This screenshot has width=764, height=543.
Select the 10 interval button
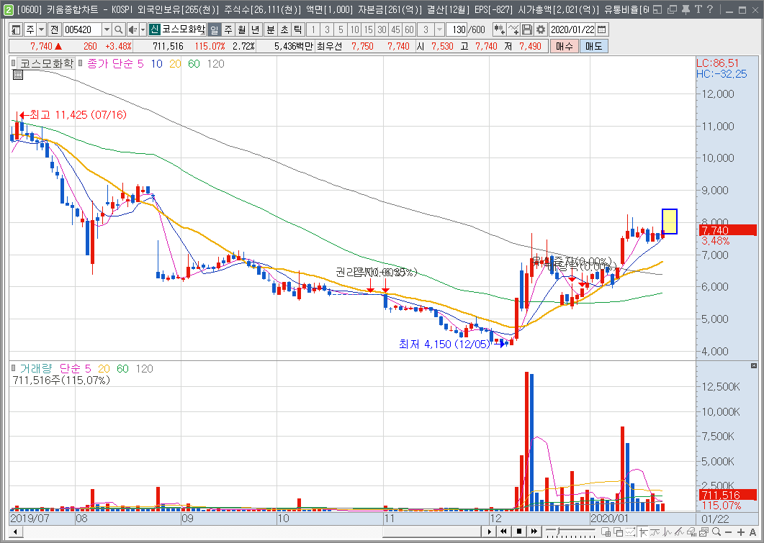pyautogui.click(x=354, y=29)
